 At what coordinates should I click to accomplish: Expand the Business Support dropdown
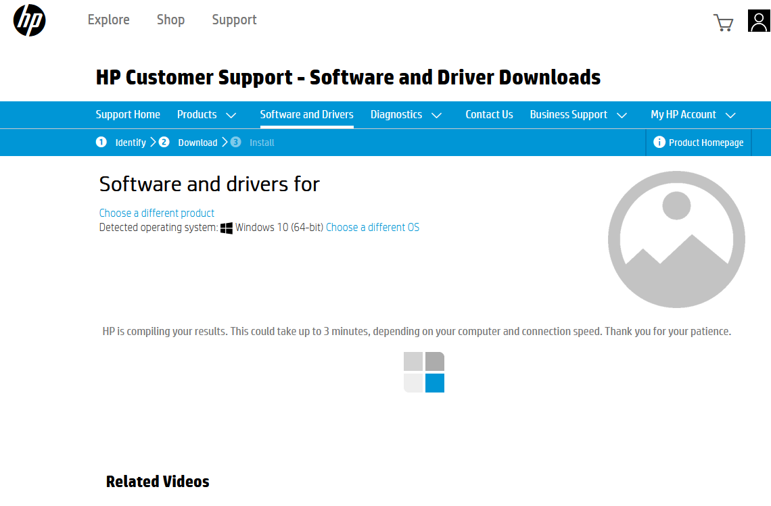tap(578, 115)
